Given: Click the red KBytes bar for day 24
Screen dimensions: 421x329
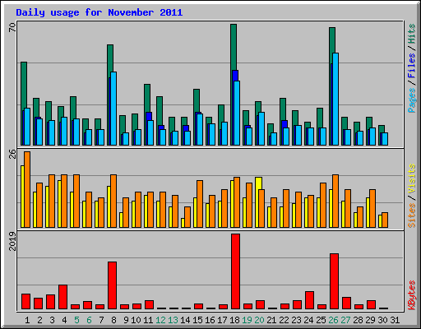Looking at the screenshot, I should point(309,300).
